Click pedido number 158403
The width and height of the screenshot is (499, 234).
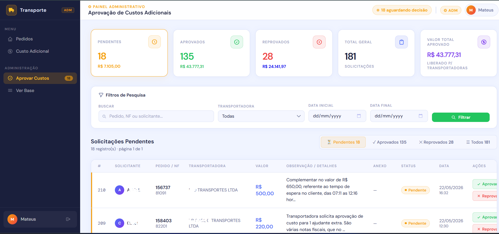coord(163,221)
